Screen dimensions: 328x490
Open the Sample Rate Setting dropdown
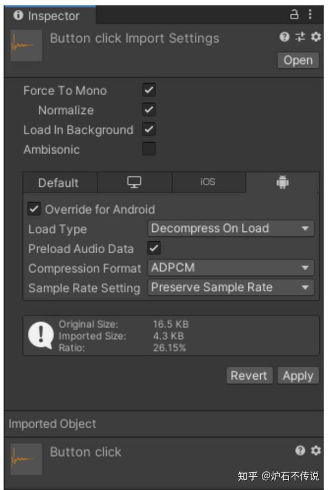click(x=231, y=287)
